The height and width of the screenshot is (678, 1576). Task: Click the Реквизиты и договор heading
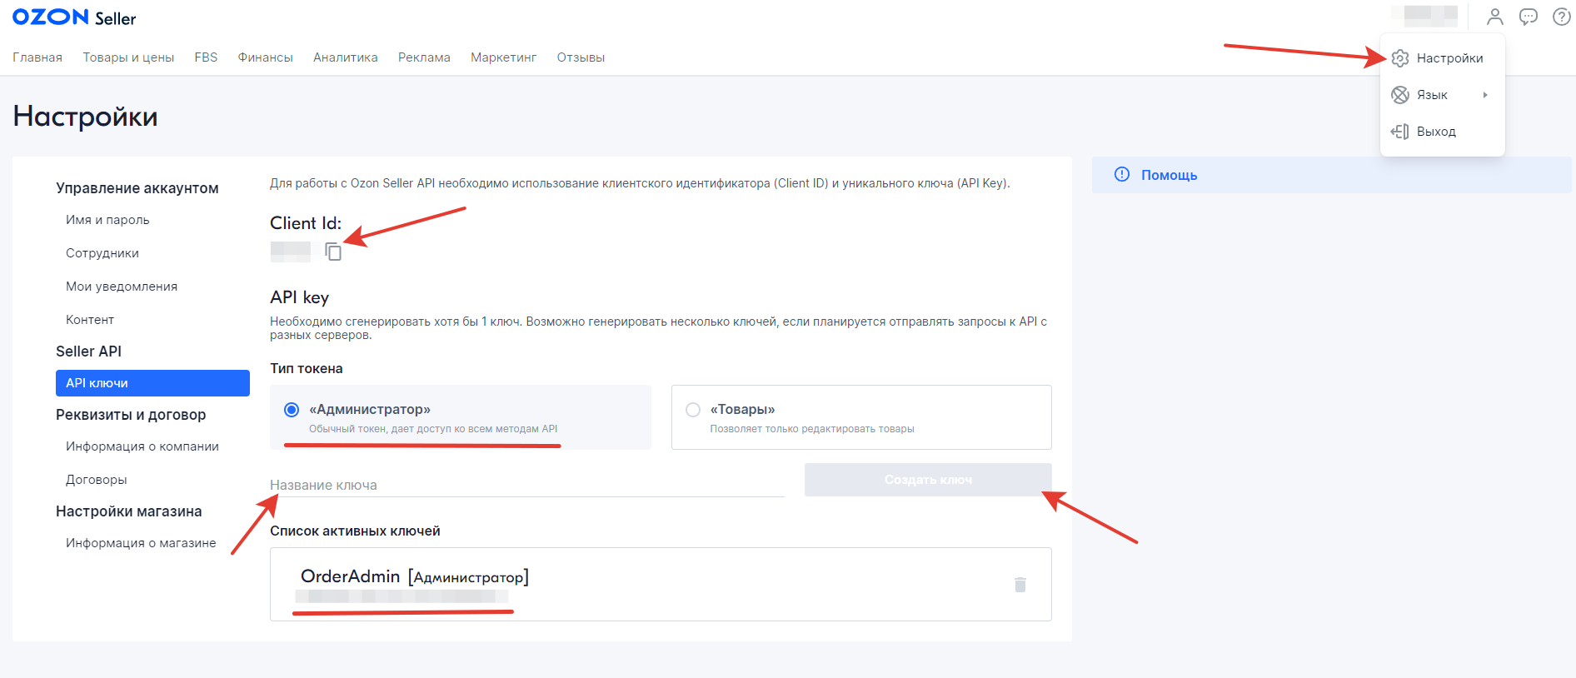click(131, 415)
